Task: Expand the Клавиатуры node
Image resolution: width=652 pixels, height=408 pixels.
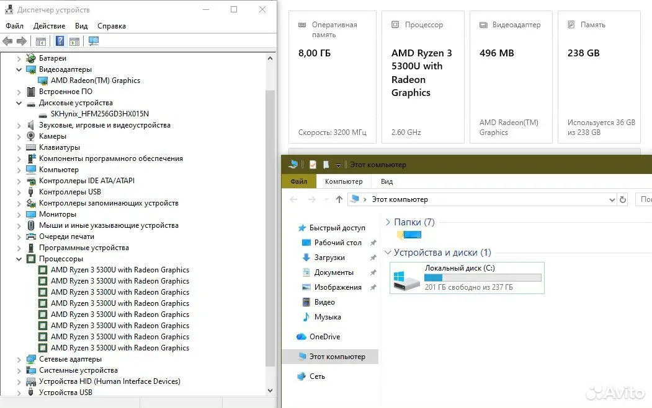Action: pyautogui.click(x=19, y=148)
